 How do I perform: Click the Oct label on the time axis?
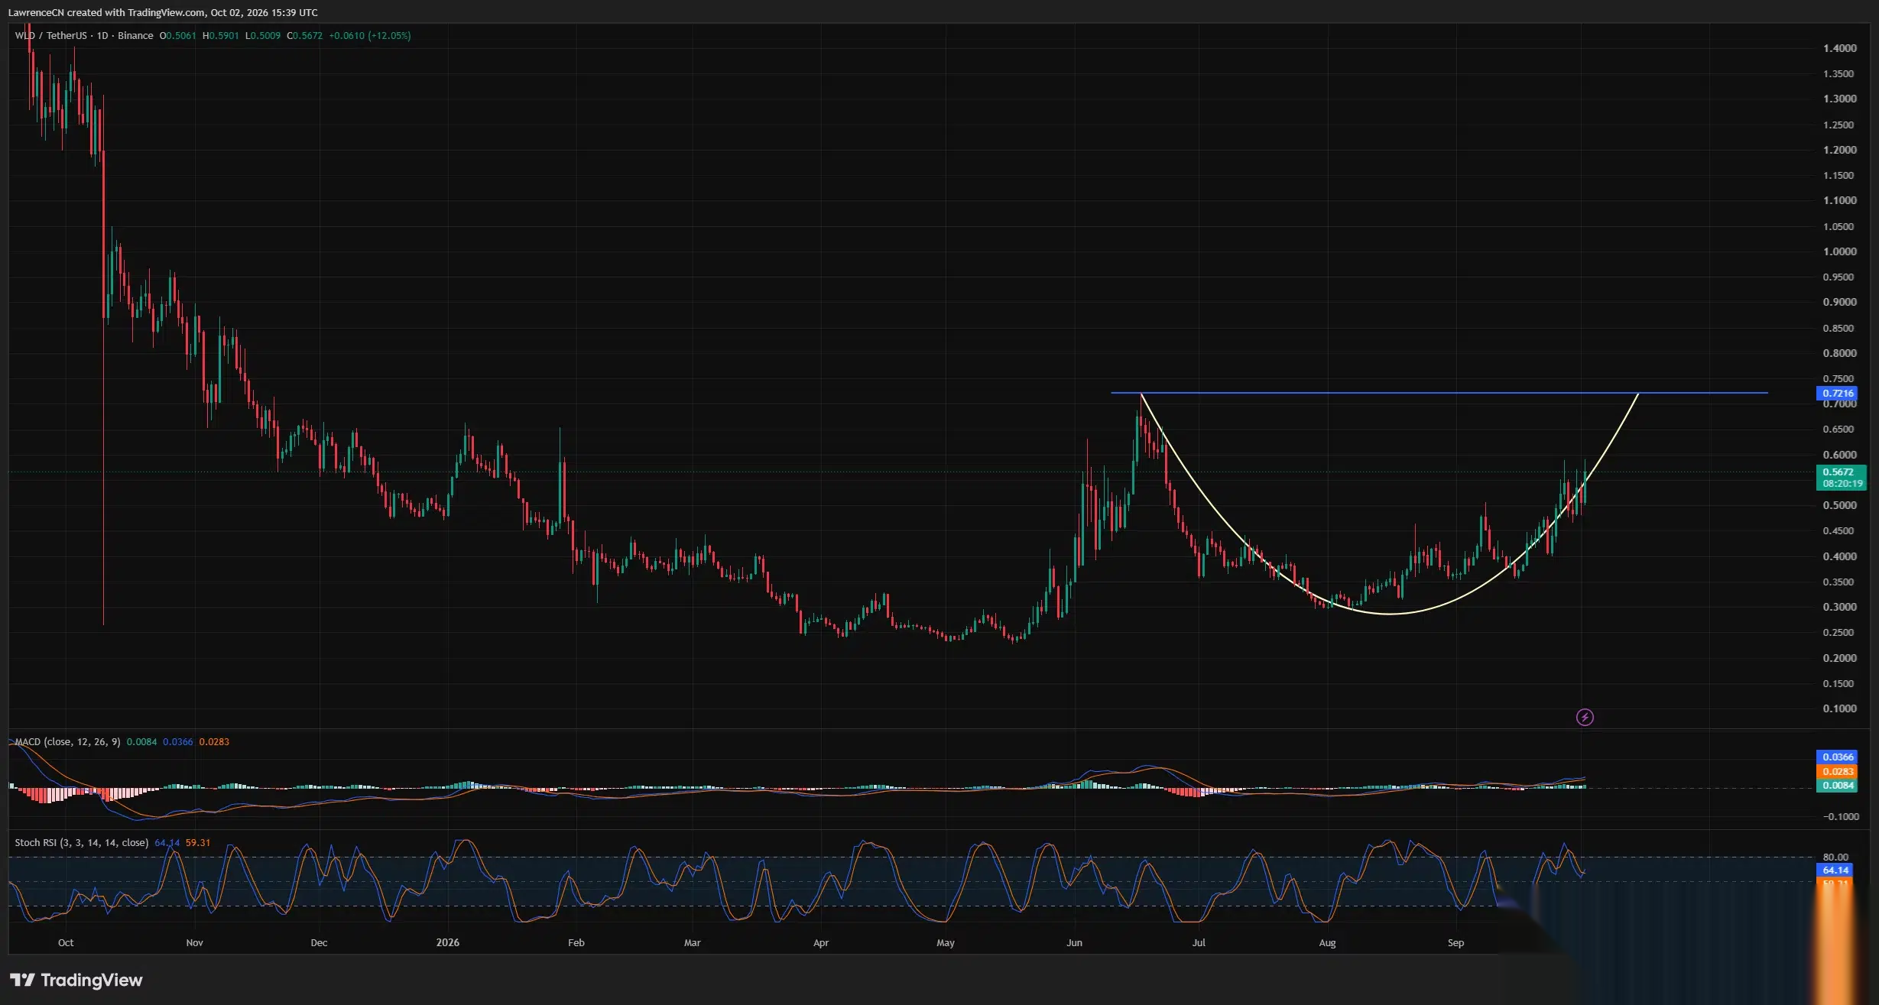pos(66,942)
